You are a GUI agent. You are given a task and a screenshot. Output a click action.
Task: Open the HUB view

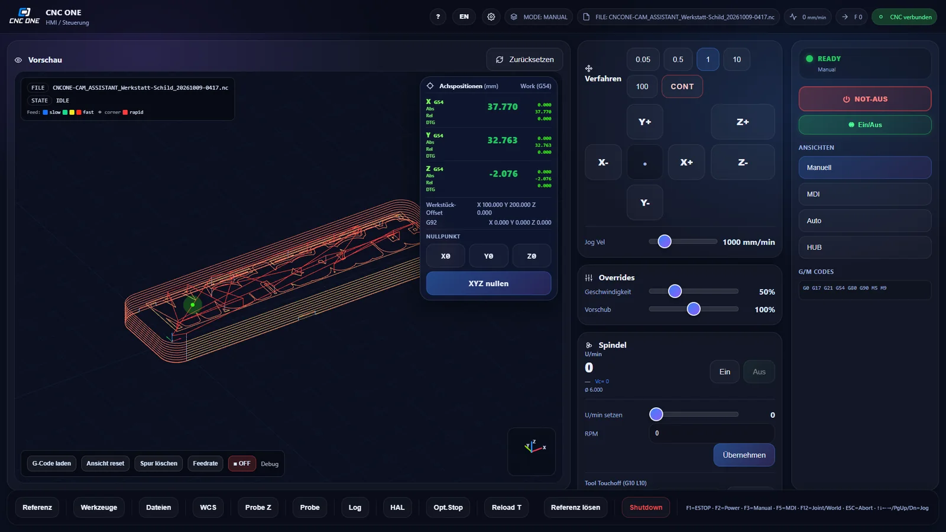(x=865, y=247)
